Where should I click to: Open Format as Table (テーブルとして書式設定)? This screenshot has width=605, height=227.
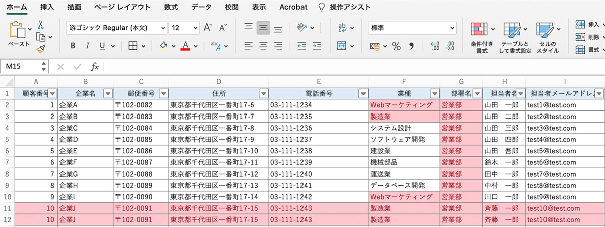tap(515, 38)
